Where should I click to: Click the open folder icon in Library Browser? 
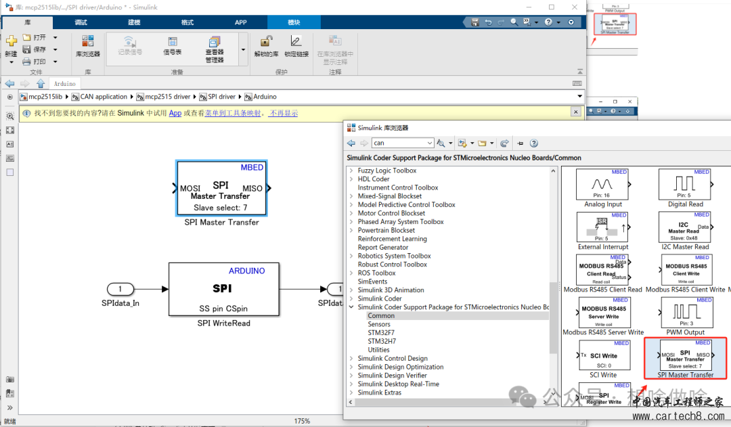click(482, 143)
